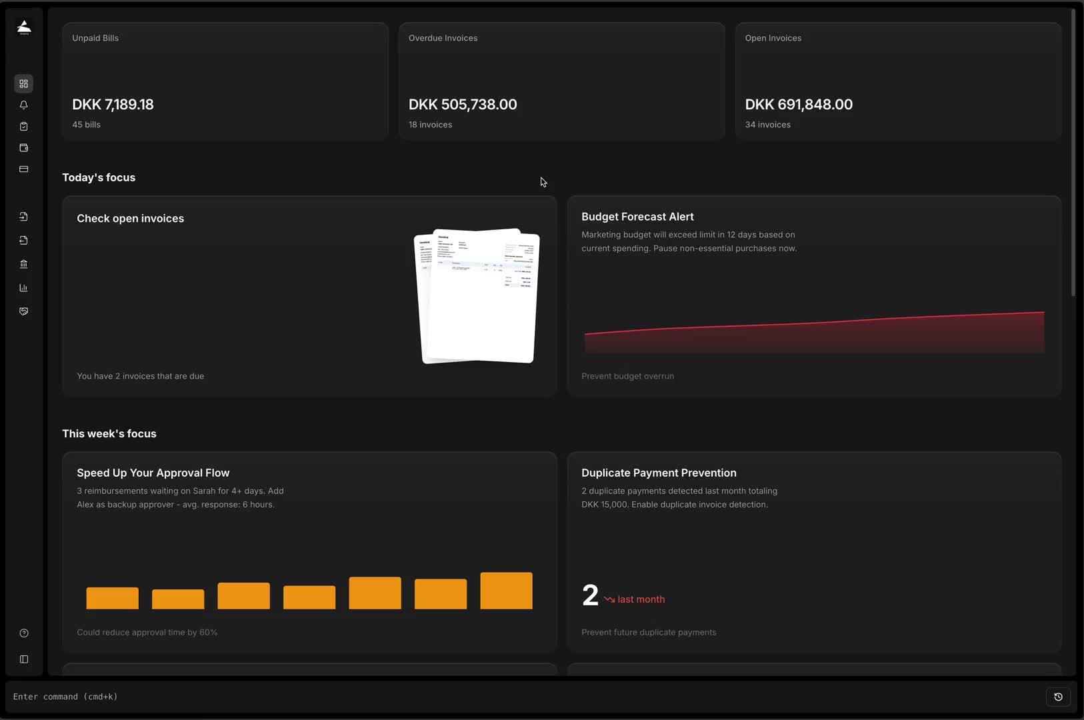The width and height of the screenshot is (1084, 720).
Task: Click the red budget forecast area chart
Action: coord(814,332)
